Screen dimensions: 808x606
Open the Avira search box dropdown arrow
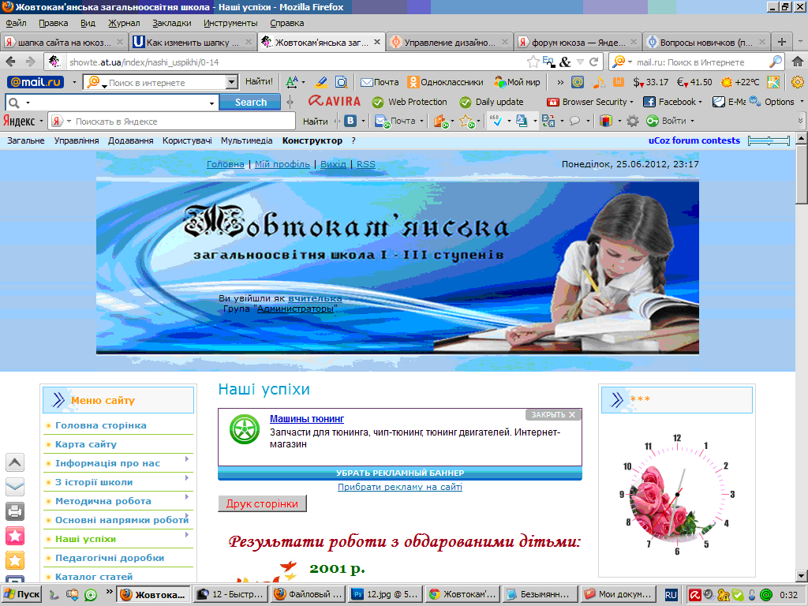211,103
